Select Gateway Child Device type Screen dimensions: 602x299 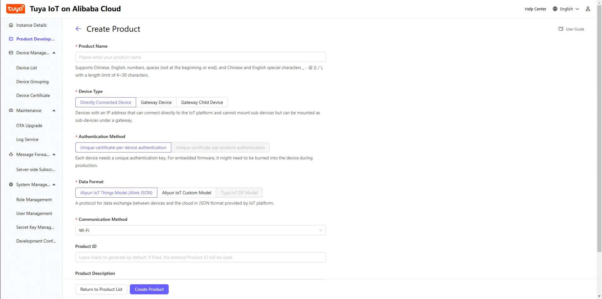coord(202,102)
